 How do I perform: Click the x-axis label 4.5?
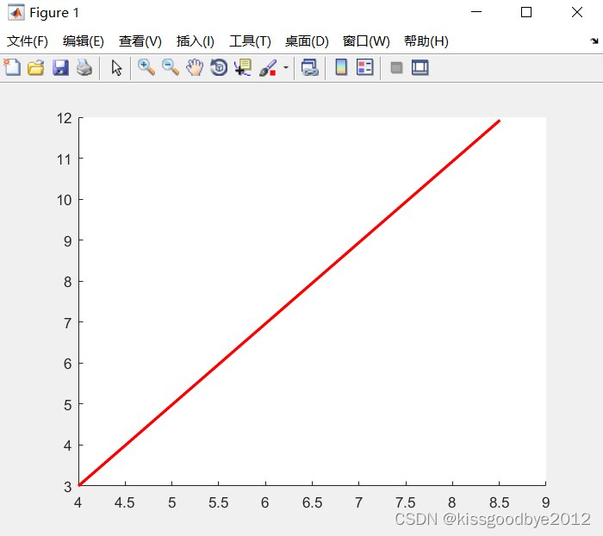[125, 502]
